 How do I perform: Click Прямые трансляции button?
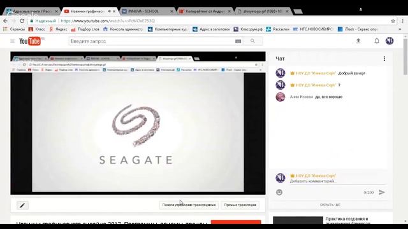click(240, 205)
